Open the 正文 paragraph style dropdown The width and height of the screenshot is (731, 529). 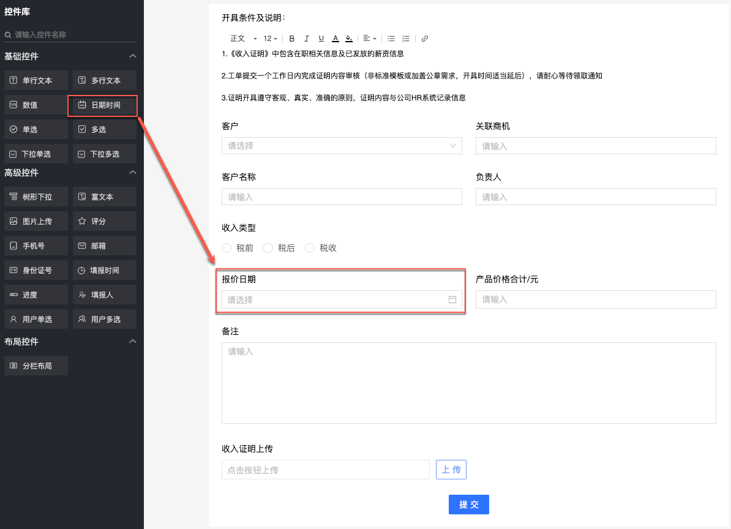pyautogui.click(x=243, y=39)
